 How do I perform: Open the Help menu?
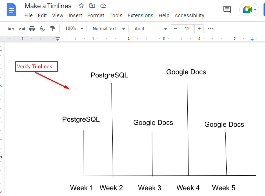pyautogui.click(x=164, y=15)
